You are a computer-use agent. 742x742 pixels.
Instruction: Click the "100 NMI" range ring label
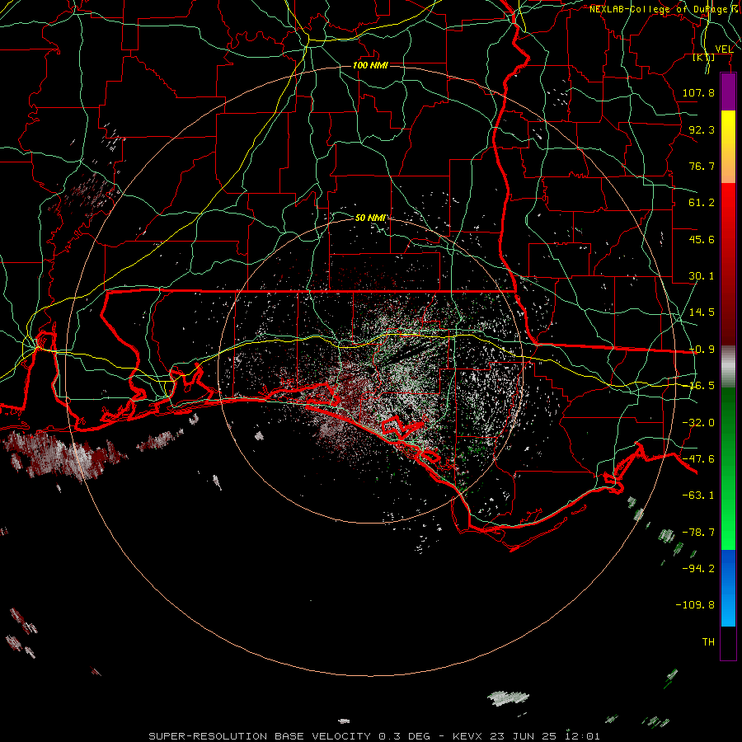pyautogui.click(x=370, y=65)
